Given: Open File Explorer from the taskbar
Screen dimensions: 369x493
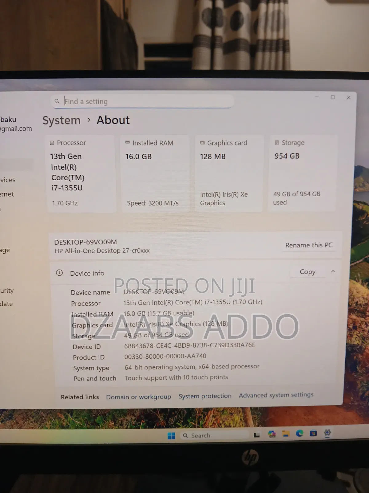Looking at the screenshot, I should pyautogui.click(x=286, y=434).
